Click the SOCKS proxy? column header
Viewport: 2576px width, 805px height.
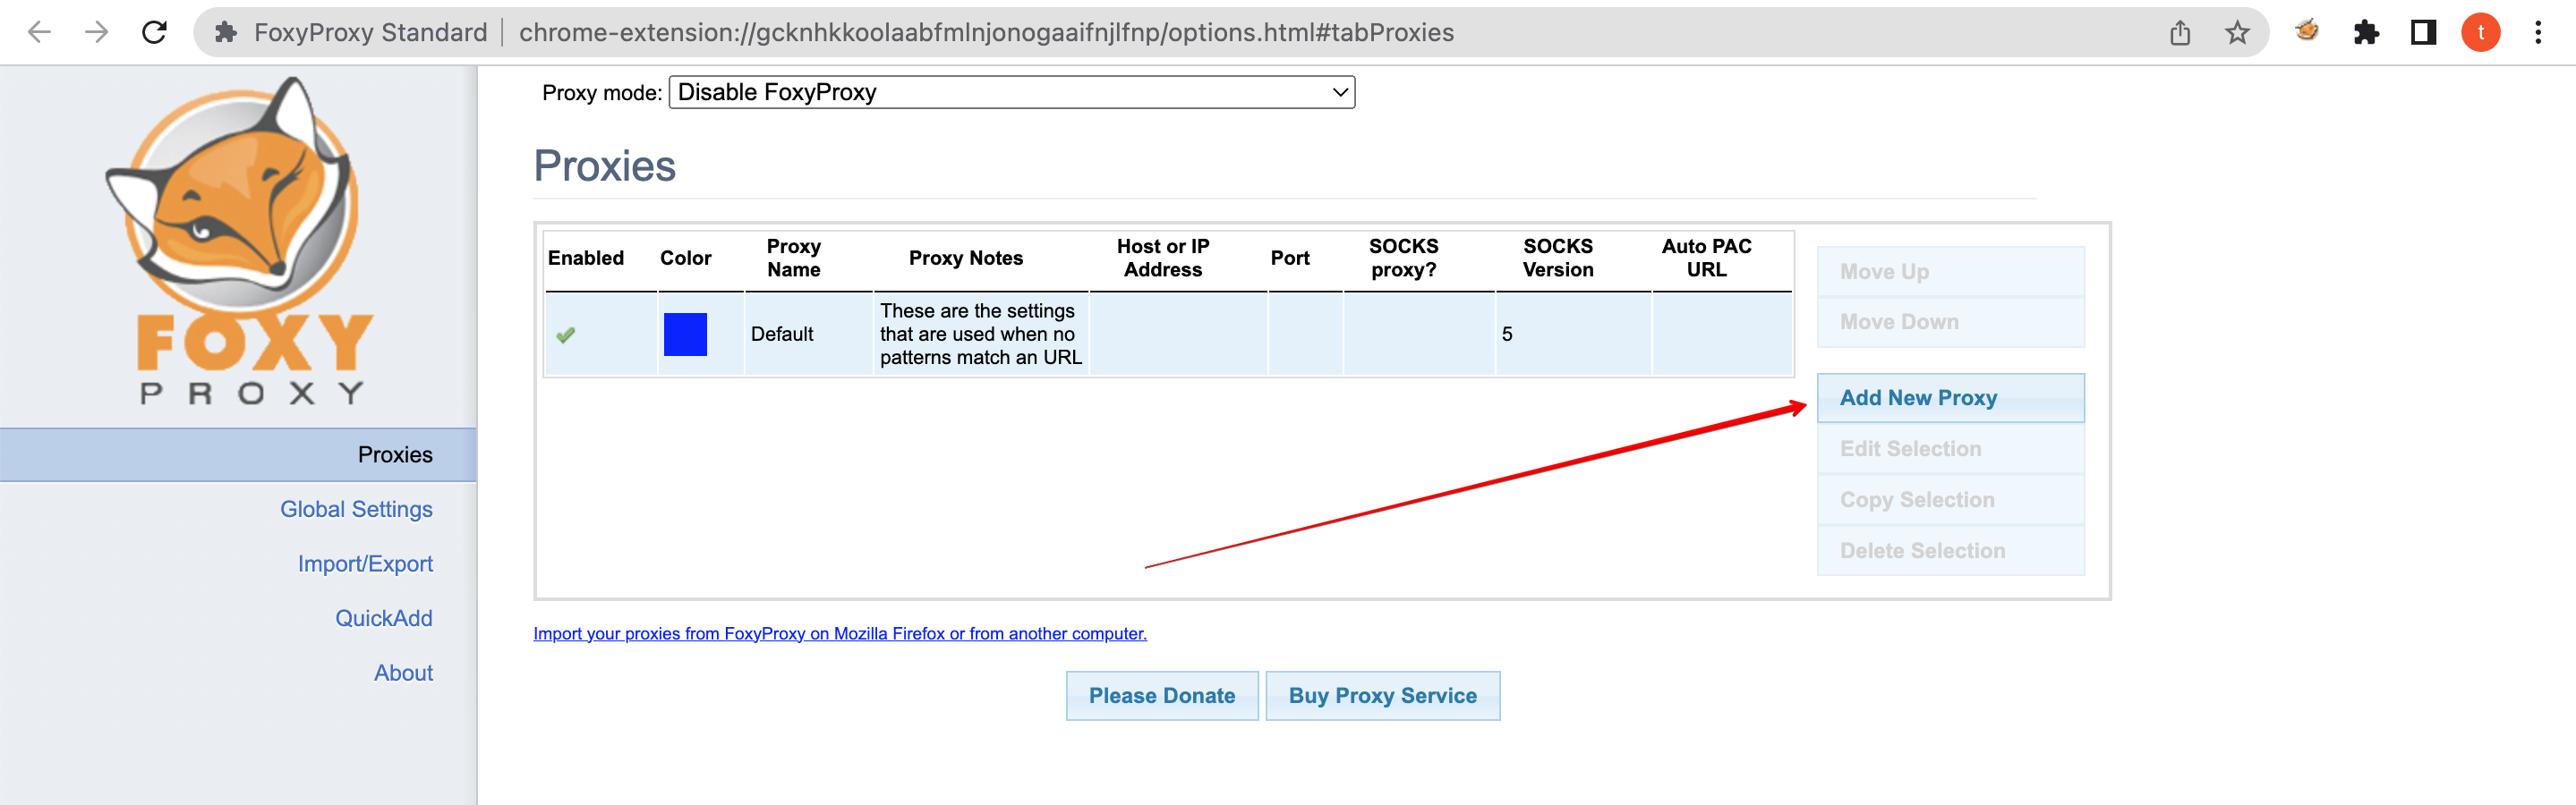[x=1403, y=258]
